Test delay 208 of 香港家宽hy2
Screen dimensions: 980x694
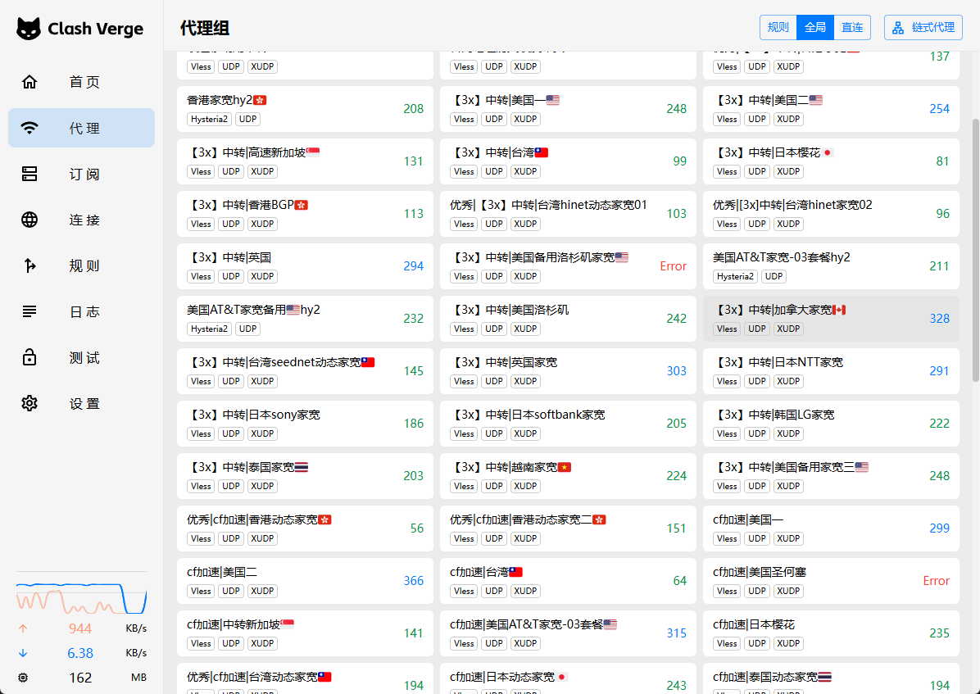click(414, 109)
